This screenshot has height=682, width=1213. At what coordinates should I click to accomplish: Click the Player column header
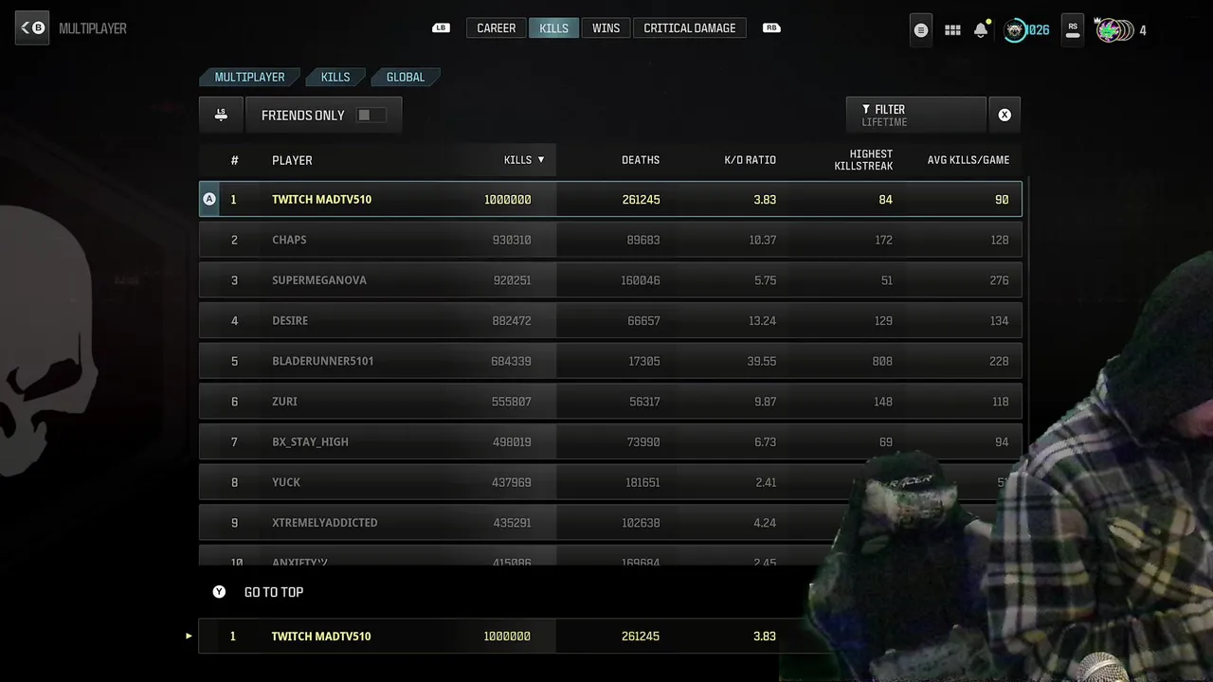[x=292, y=160]
